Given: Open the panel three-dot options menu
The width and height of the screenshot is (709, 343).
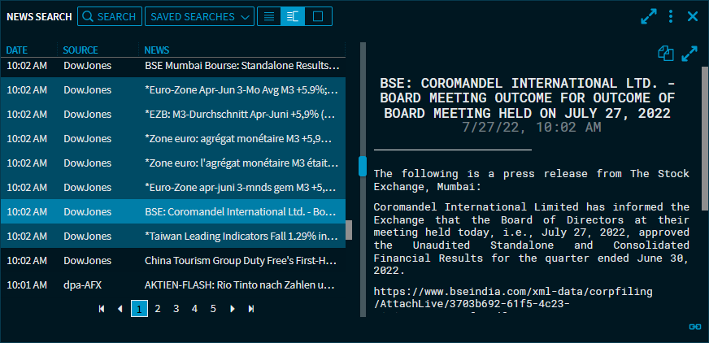Looking at the screenshot, I should [671, 16].
